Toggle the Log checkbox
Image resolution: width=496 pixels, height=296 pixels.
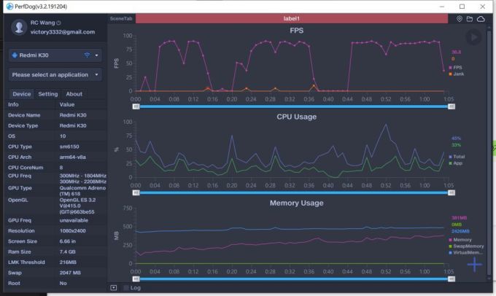(126, 288)
